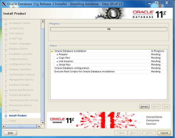
Task: Click the sidebar scroll left arrow
Action: tap(4, 126)
